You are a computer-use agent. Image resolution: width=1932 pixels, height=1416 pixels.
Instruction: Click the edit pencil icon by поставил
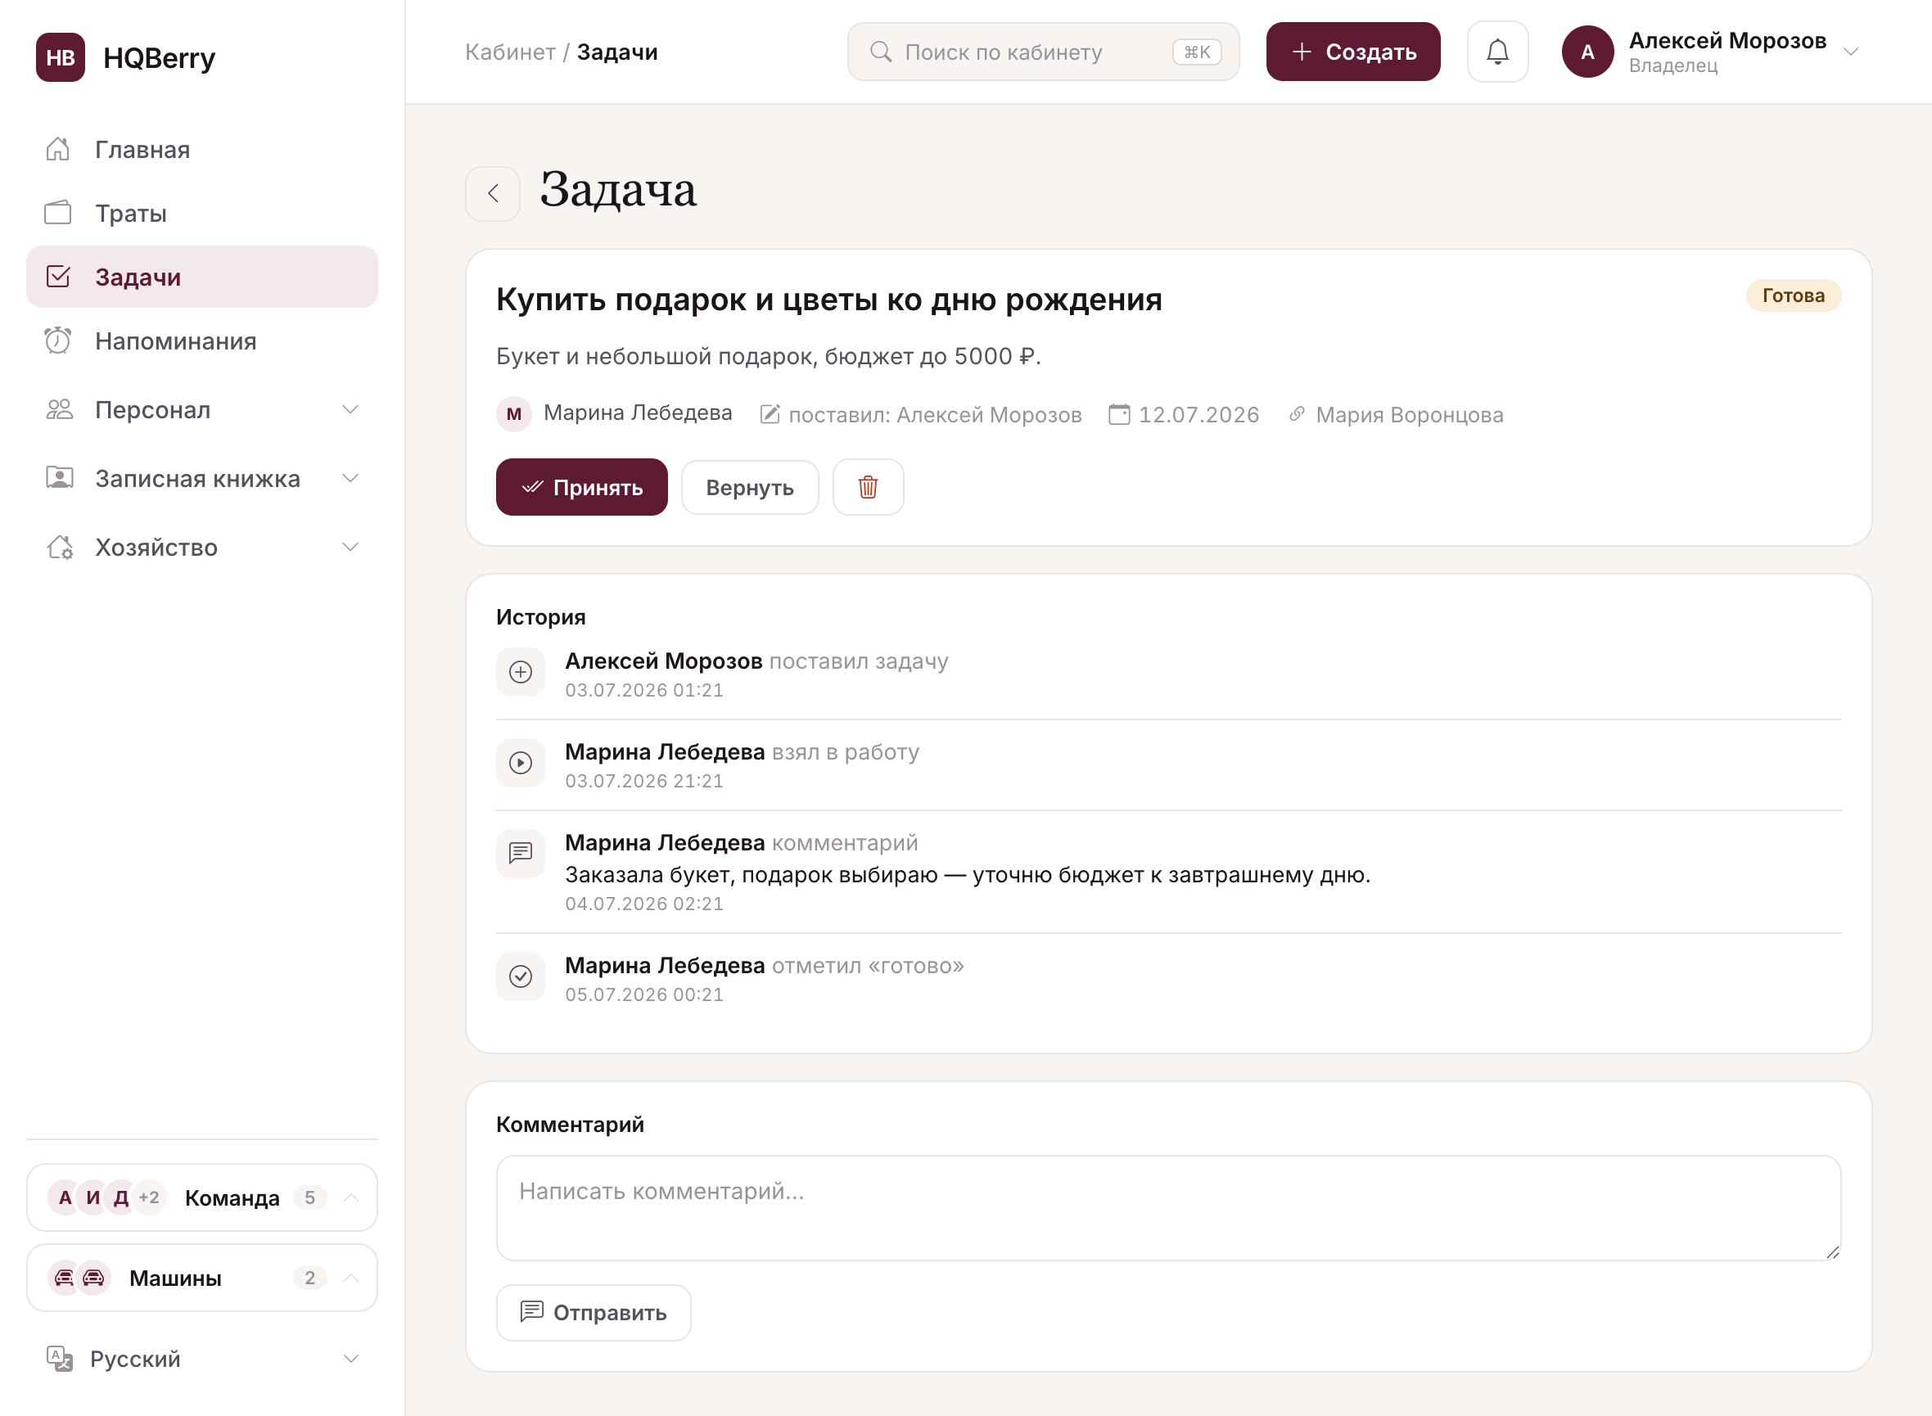pos(770,414)
